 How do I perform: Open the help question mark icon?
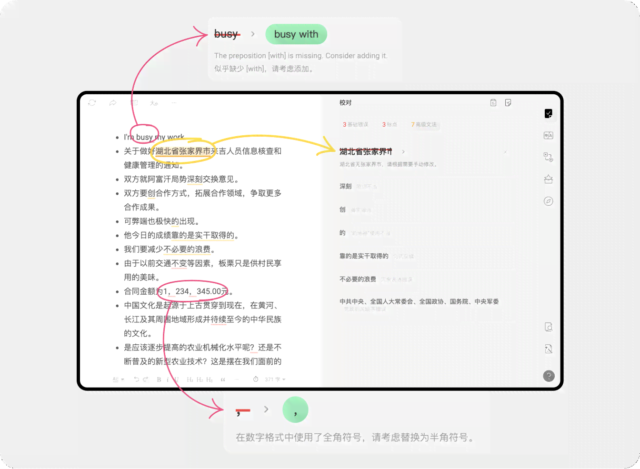coord(549,376)
